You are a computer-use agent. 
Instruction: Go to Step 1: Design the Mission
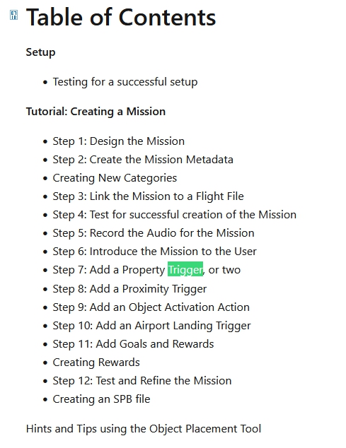(118, 141)
